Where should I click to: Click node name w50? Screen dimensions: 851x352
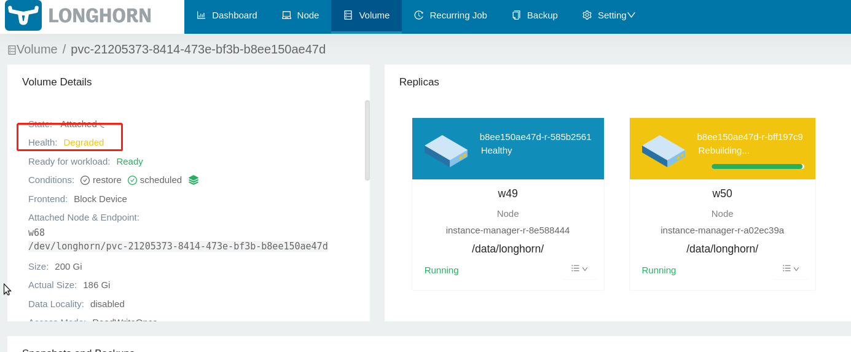tap(723, 194)
